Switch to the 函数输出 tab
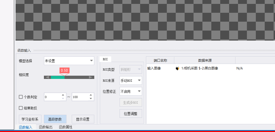275x132 pixels. tap(46, 127)
